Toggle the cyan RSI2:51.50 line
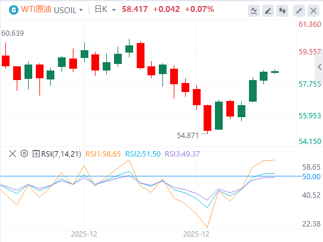 (143, 154)
